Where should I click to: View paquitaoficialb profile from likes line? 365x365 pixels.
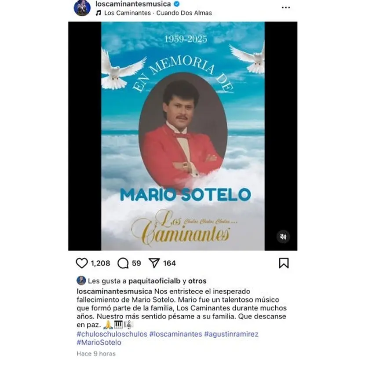coord(154,281)
